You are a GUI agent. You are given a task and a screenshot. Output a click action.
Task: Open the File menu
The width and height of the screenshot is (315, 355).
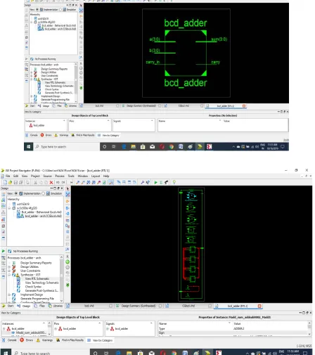pos(8,176)
